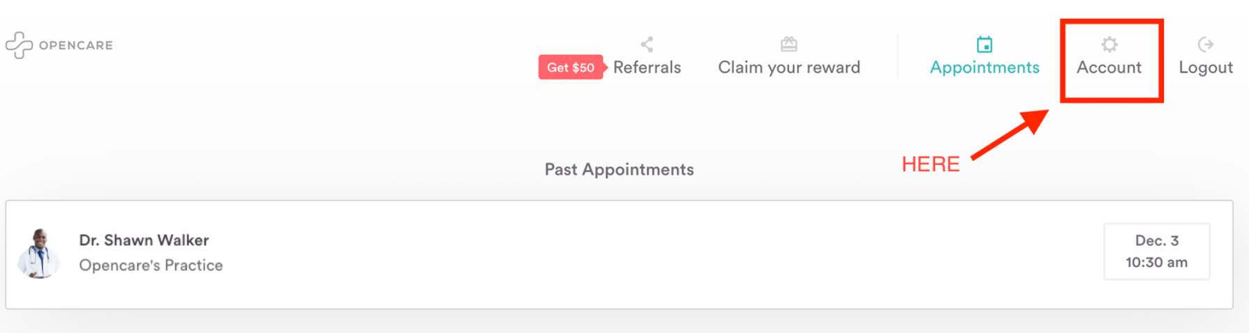
Task: Click the Past Appointments heading
Action: (619, 170)
